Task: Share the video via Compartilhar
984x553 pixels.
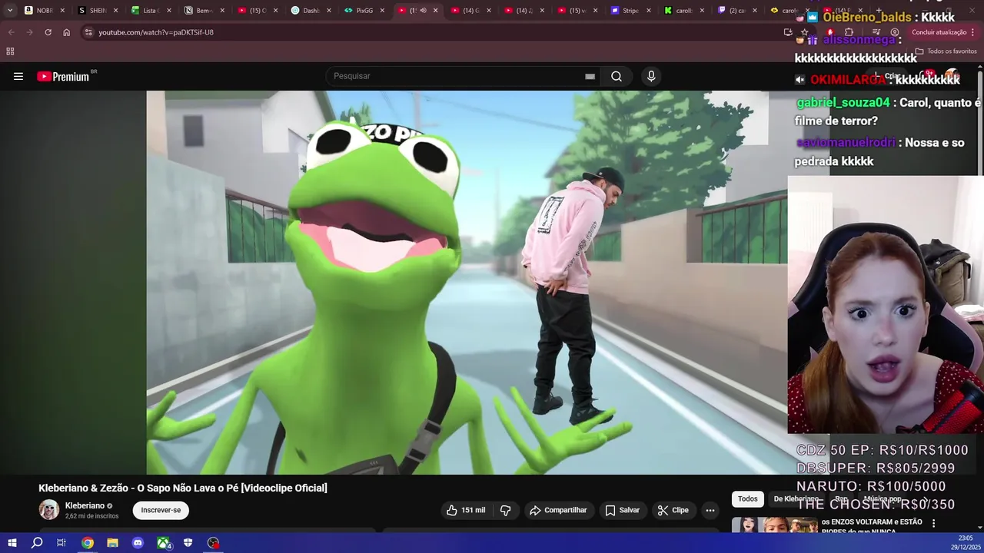Action: click(x=558, y=510)
